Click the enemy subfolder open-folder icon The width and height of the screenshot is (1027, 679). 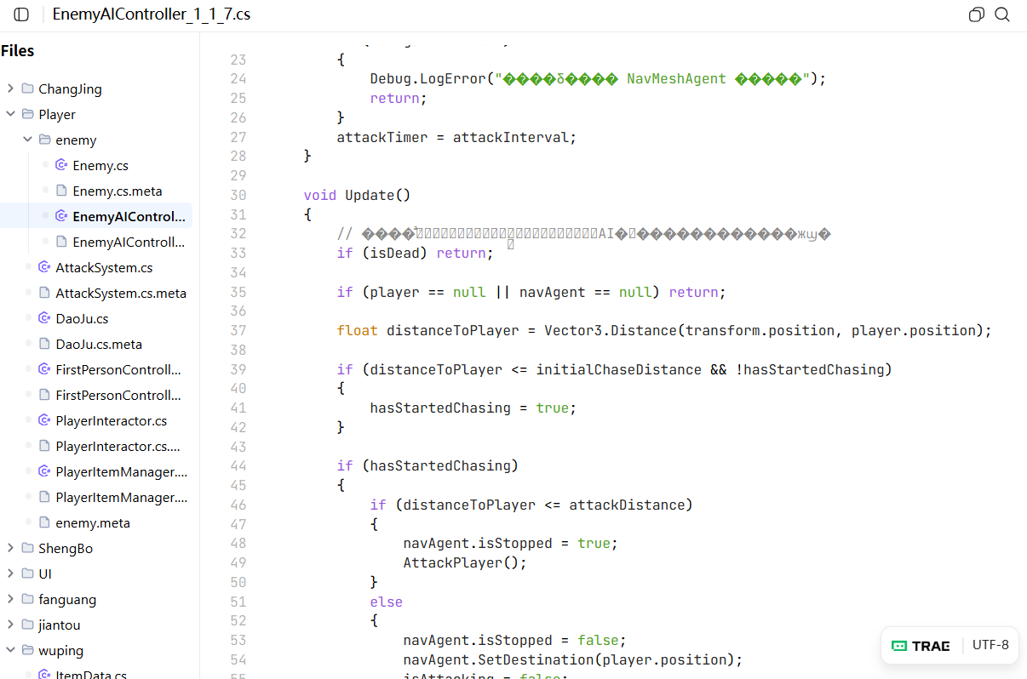point(45,140)
